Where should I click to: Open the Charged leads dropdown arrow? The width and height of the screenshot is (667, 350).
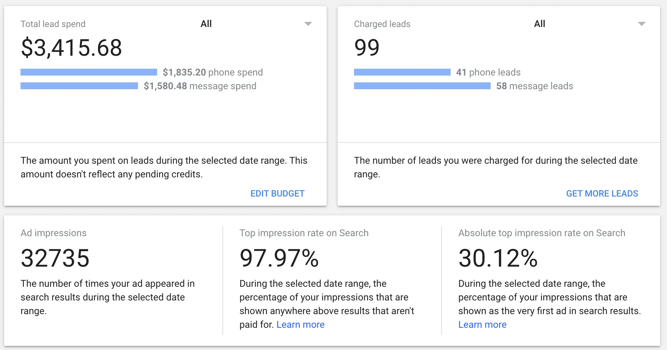pyautogui.click(x=641, y=24)
